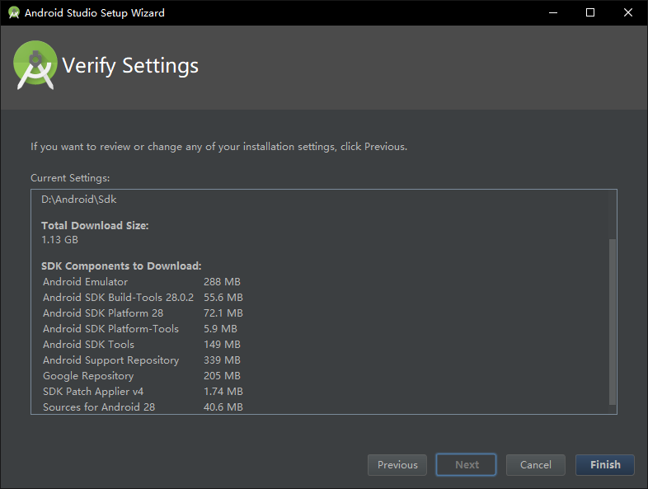The width and height of the screenshot is (648, 489).
Task: Click the 5.9 MB size value
Action: pos(220,329)
